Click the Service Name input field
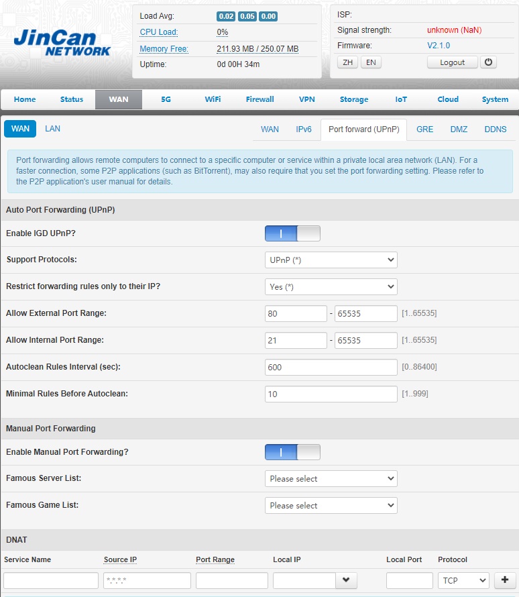 (51, 580)
